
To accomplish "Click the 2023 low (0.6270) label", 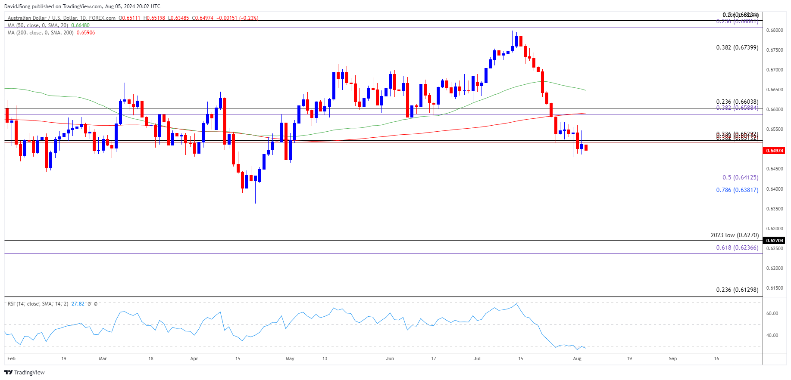I will coord(735,235).
